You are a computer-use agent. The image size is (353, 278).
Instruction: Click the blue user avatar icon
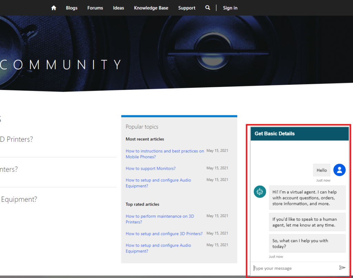339,170
